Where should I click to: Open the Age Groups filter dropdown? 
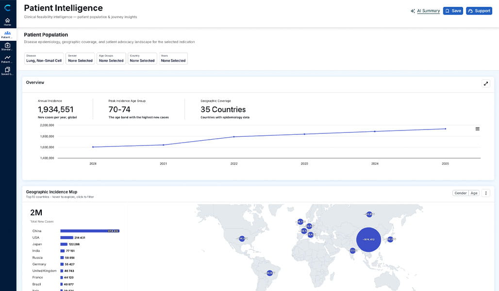pos(111,59)
